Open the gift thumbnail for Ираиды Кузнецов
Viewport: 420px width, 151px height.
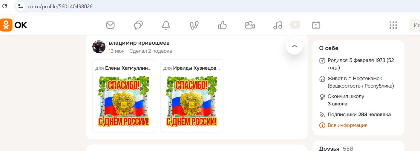tap(192, 101)
